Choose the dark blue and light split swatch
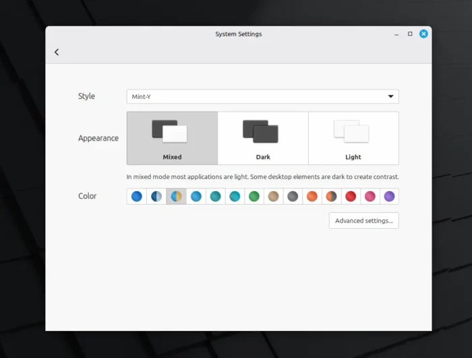472x358 pixels. tap(156, 196)
